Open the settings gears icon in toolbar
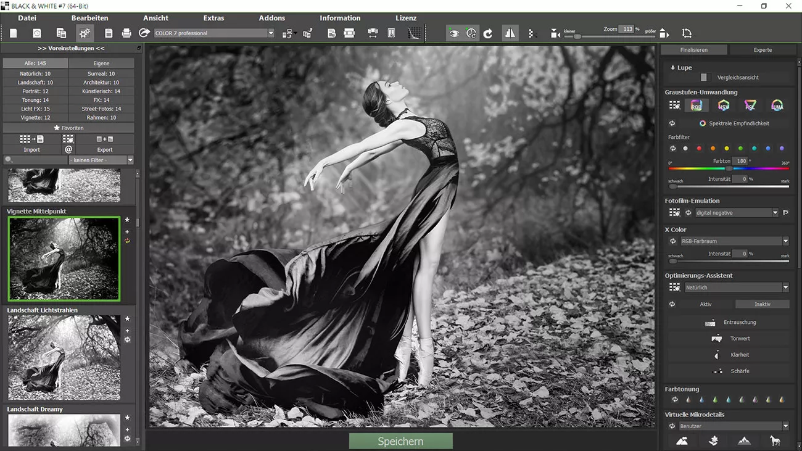 (85, 33)
